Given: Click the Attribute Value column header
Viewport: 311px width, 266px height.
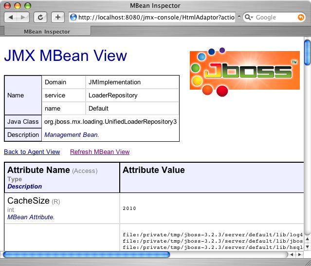Looking at the screenshot, I should point(153,170).
